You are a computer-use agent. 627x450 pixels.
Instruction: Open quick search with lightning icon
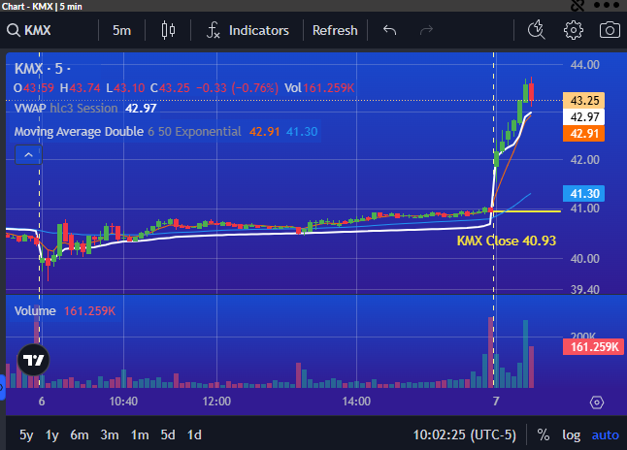point(536,30)
